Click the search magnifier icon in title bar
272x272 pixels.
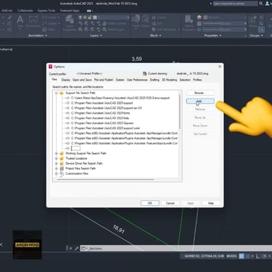pyautogui.click(x=261, y=4)
